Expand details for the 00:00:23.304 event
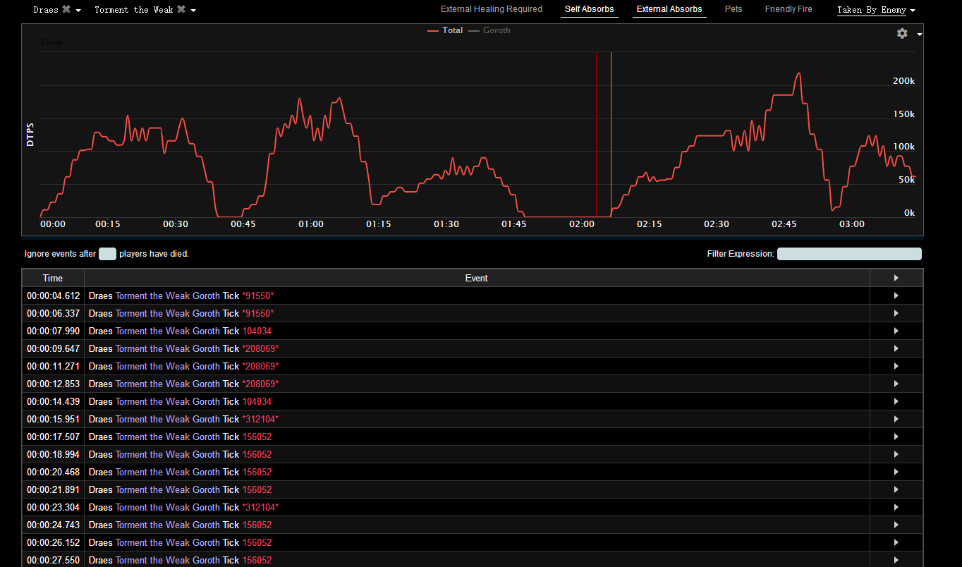Screen dimensions: 962x567 tap(896, 507)
